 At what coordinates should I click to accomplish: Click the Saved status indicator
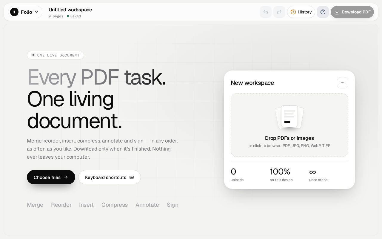[74, 16]
